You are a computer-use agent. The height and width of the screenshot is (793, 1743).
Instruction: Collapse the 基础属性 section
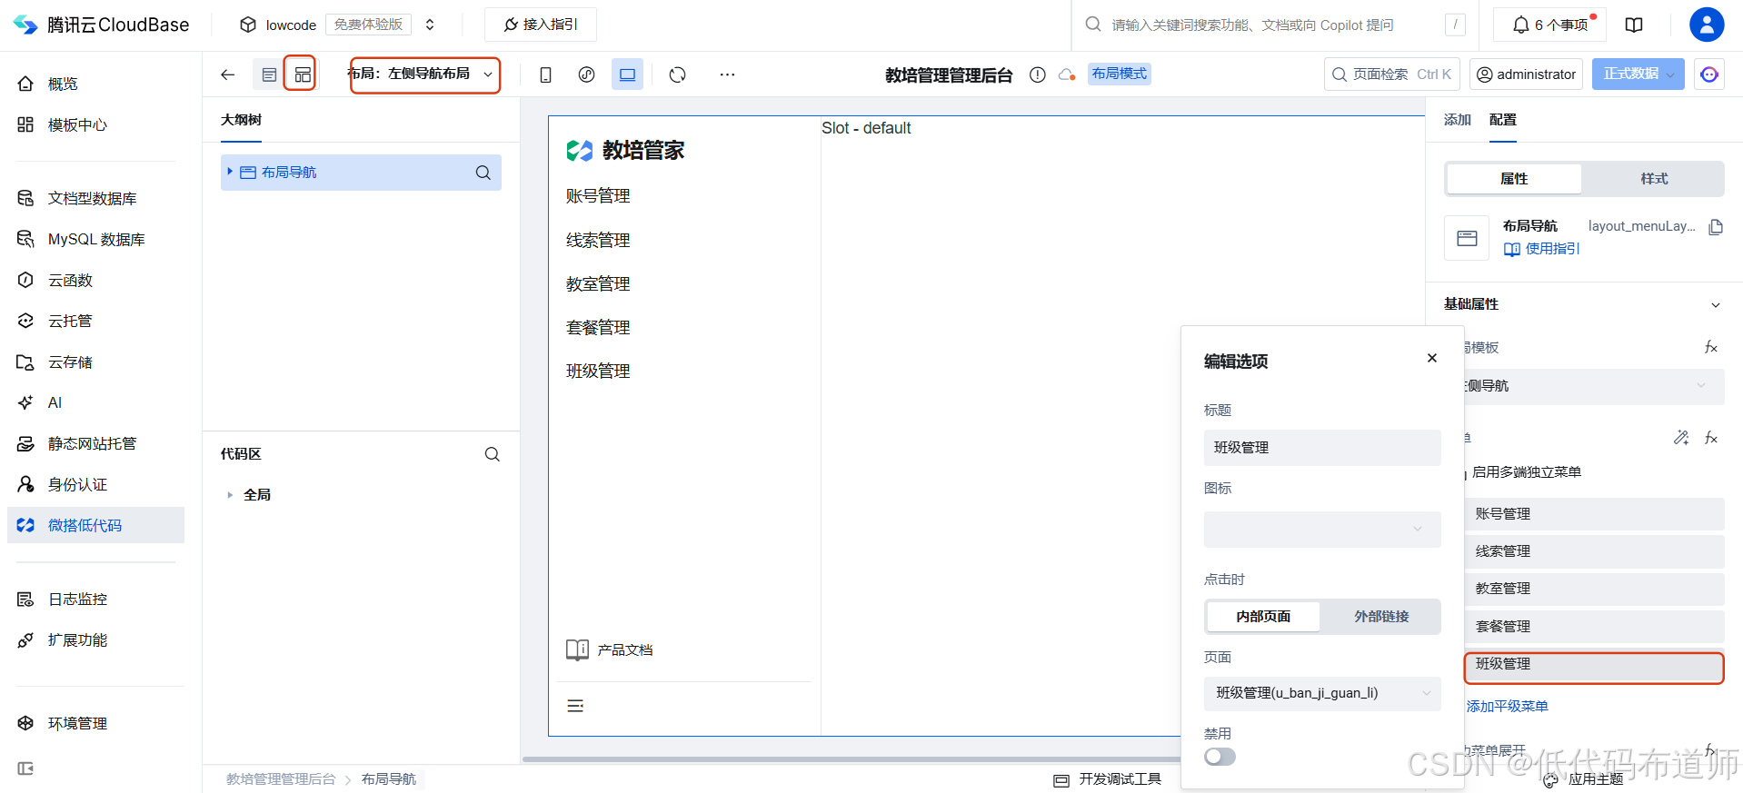(1716, 304)
